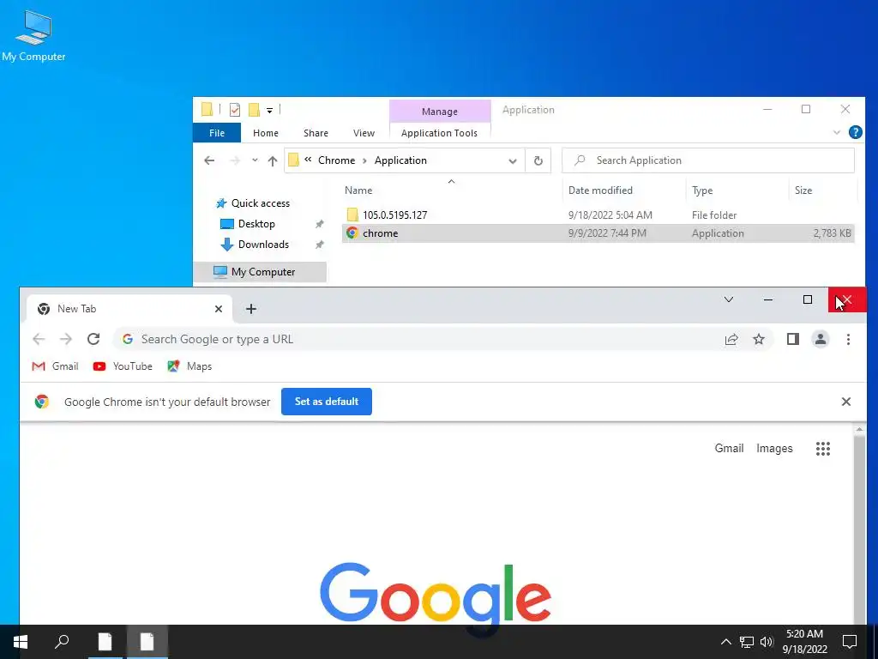Open taskbar search magnifier
878x659 pixels.
(x=62, y=642)
